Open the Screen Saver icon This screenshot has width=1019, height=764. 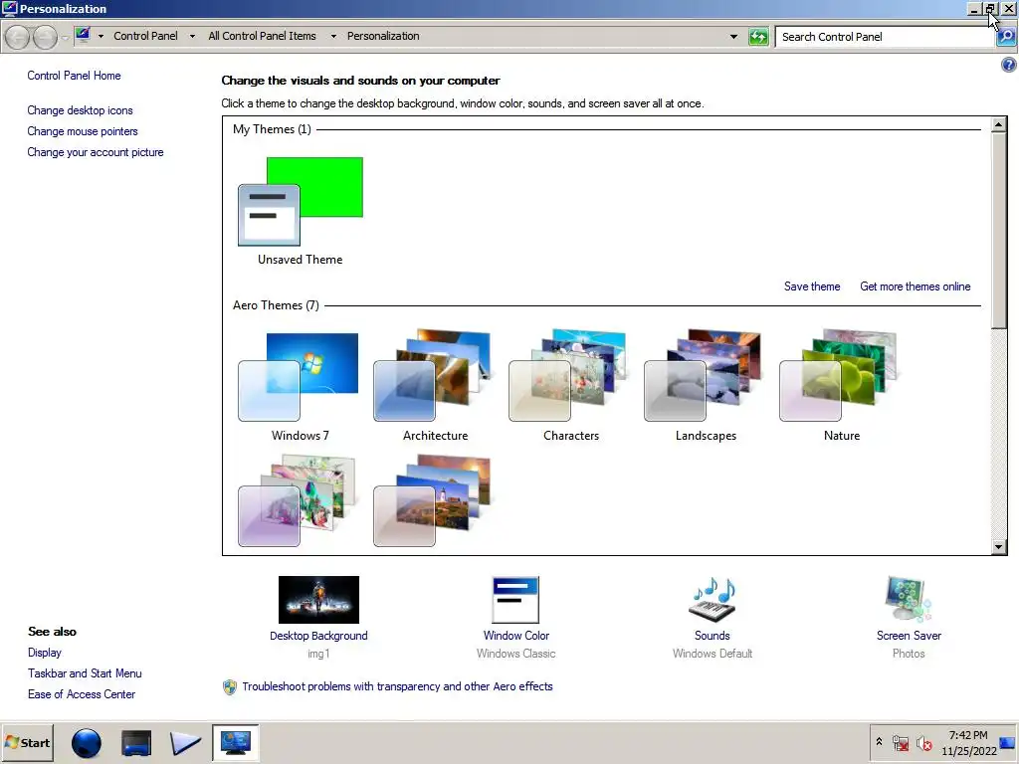[909, 600]
